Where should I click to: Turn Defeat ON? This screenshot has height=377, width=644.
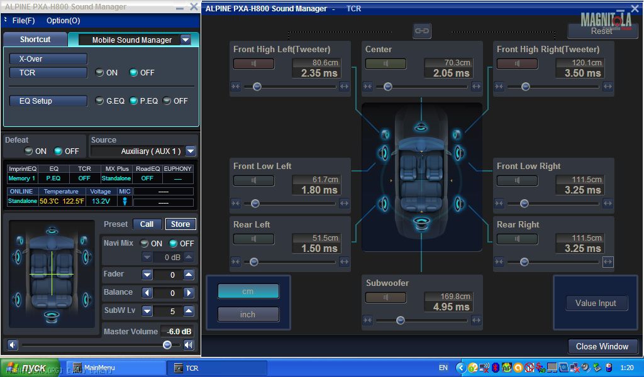[x=29, y=151]
